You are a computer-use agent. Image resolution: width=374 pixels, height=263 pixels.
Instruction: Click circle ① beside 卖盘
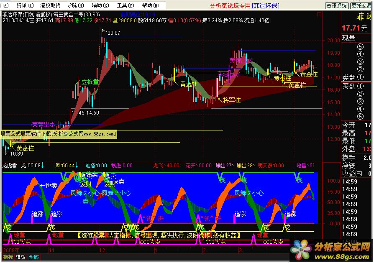360,77
